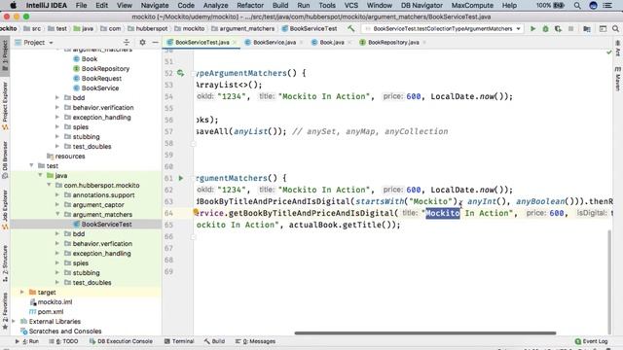The width and height of the screenshot is (623, 350).
Task: Collapse com.hubberspot.mockito package in test
Action: [49, 185]
